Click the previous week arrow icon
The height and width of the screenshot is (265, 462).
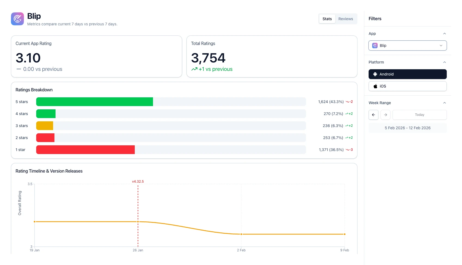(x=374, y=115)
